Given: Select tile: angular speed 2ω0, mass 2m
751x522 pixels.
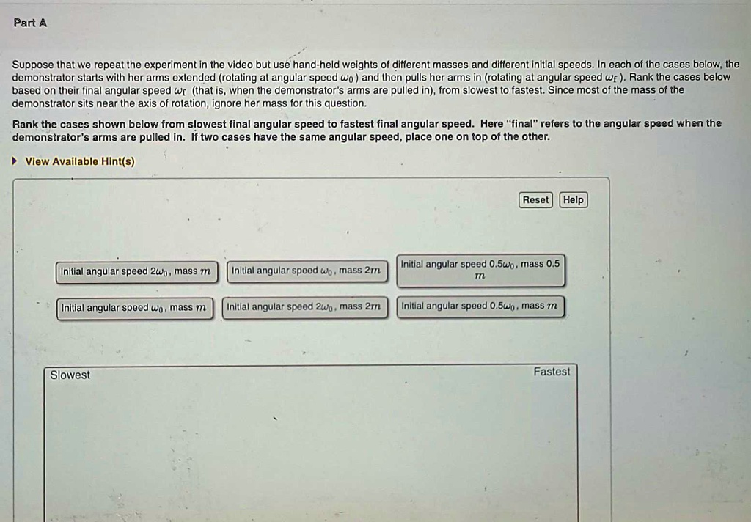Looking at the screenshot, I should pyautogui.click(x=304, y=307).
